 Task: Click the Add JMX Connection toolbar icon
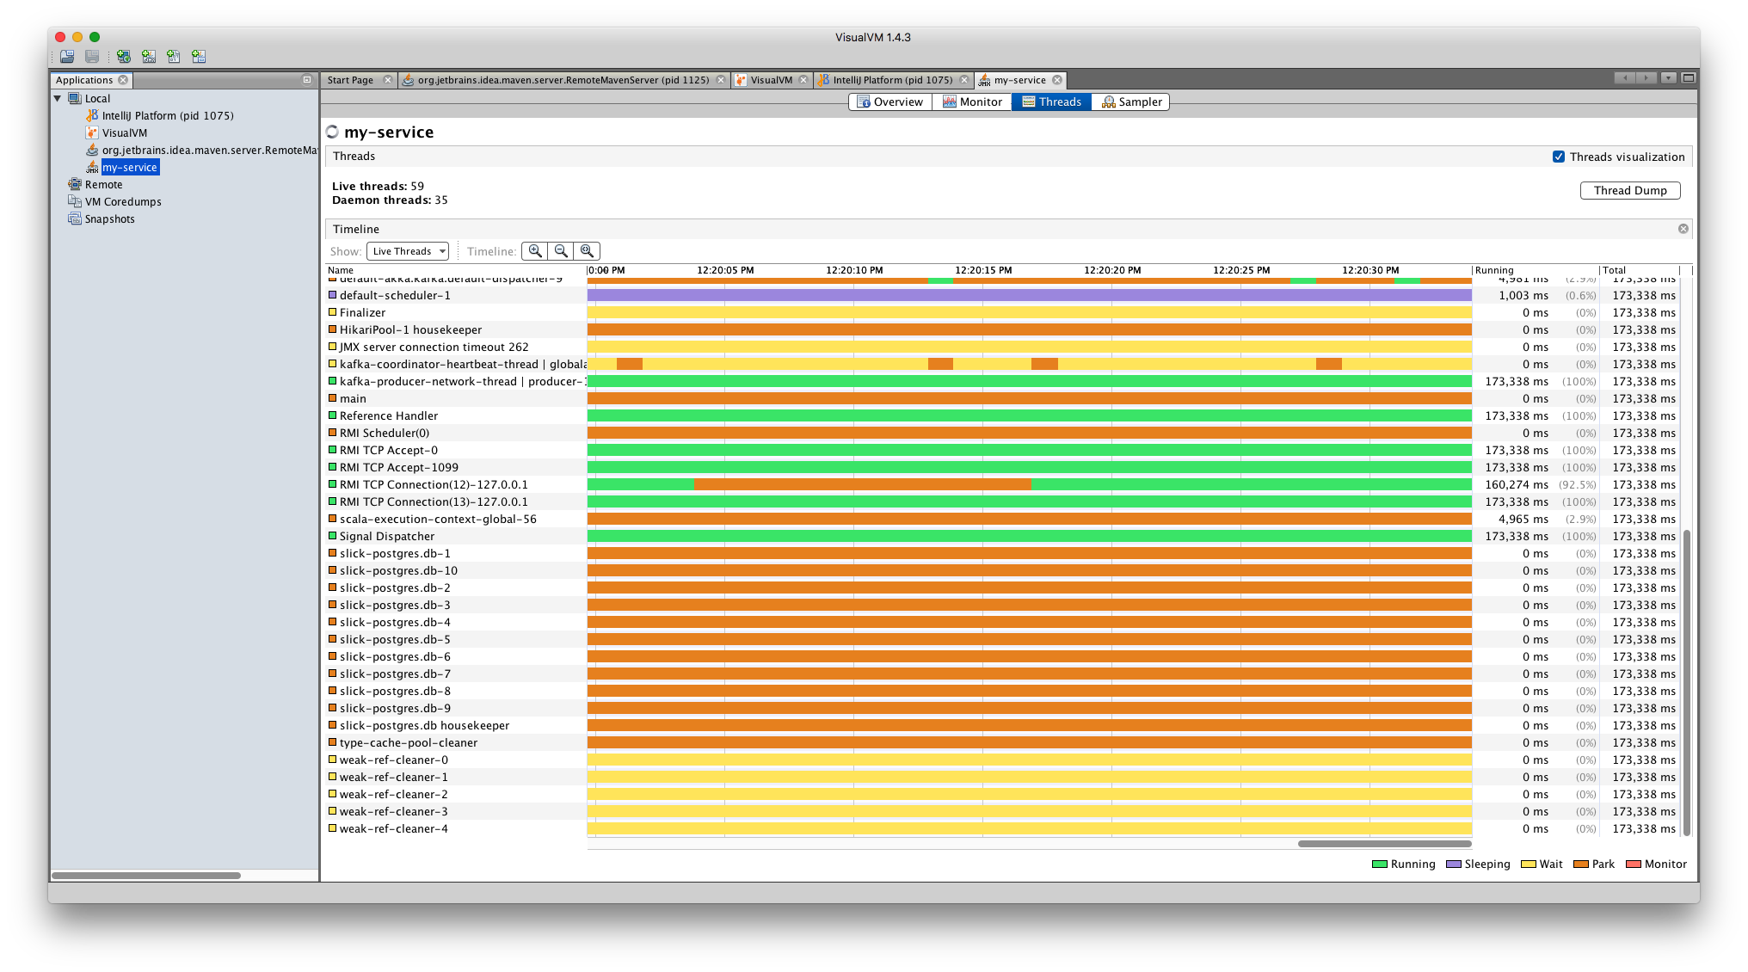(x=149, y=57)
